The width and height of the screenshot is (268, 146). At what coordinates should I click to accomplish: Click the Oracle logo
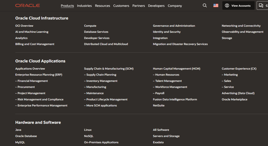tap(27, 5)
